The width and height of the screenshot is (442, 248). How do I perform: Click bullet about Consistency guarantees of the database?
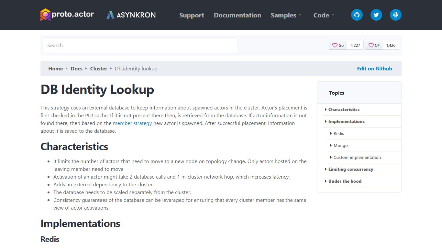pos(180,204)
